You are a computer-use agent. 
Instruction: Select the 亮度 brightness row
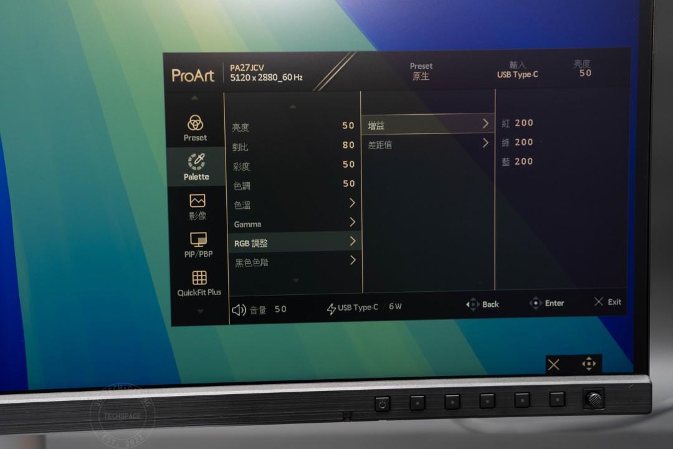[x=294, y=127]
